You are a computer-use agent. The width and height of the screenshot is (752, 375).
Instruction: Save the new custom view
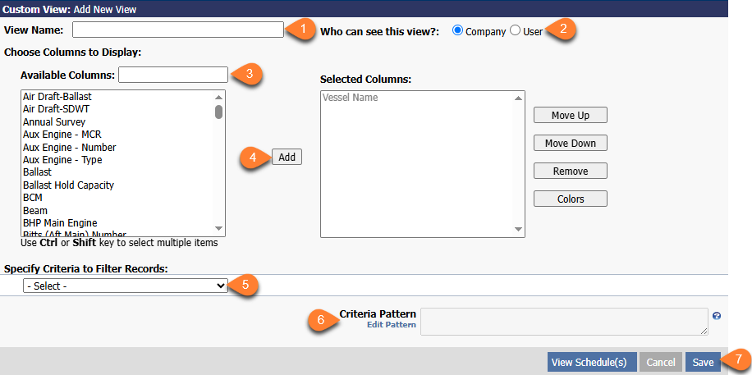[x=703, y=362]
